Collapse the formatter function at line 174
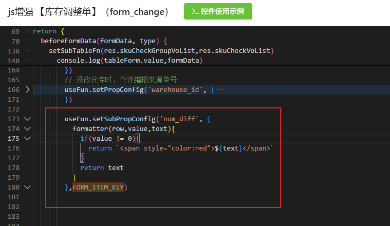 tap(27, 129)
